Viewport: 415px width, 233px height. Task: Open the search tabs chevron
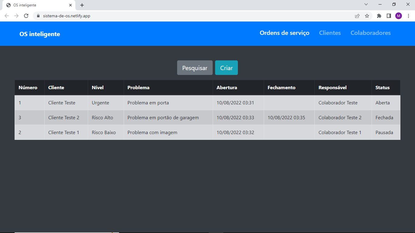pos(366,4)
